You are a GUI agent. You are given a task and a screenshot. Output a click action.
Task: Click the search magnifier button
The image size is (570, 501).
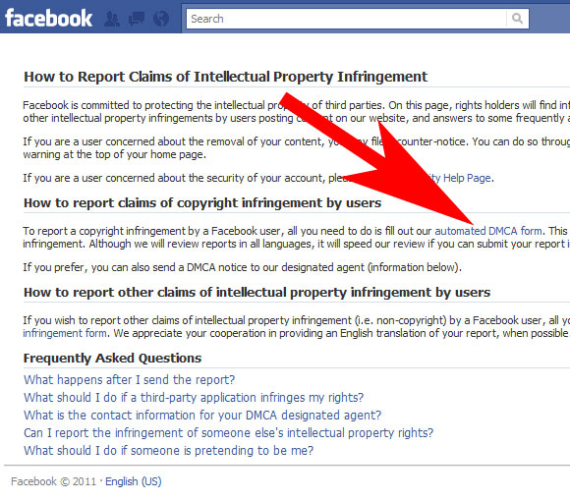pyautogui.click(x=517, y=18)
